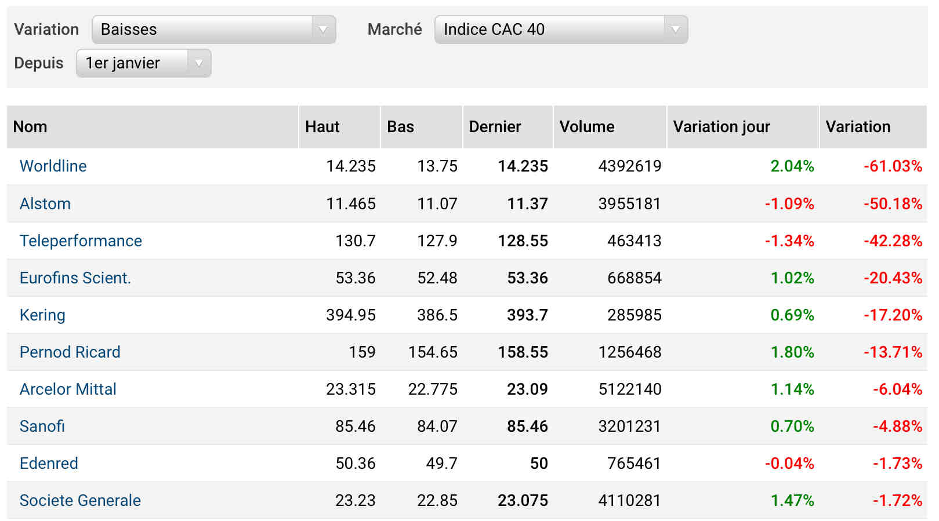
Task: Open the Sanofi stock link
Action: point(42,427)
